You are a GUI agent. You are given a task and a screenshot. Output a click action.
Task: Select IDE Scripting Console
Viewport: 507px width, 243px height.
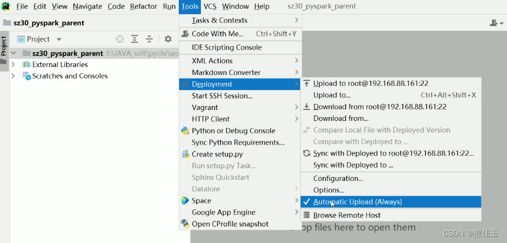coord(241,47)
